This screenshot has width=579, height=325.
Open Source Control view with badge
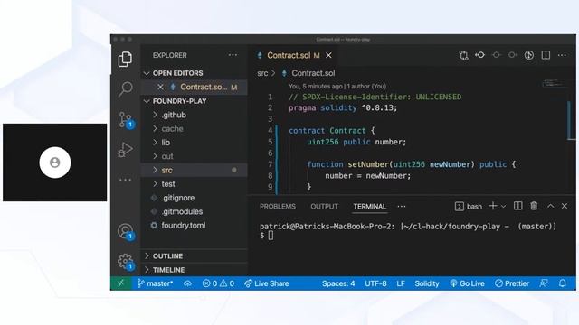click(126, 120)
